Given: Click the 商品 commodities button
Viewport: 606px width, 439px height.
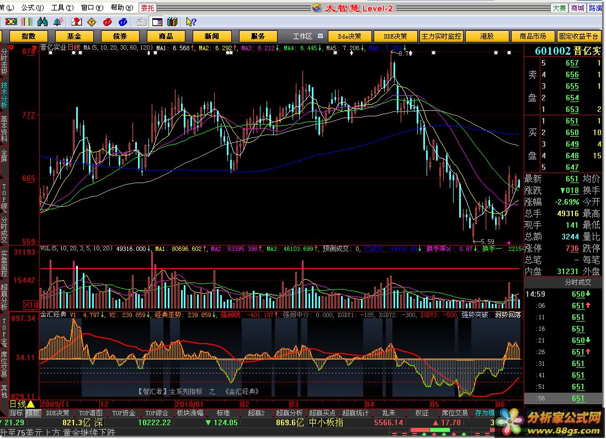Looking at the screenshot, I should 166,36.
